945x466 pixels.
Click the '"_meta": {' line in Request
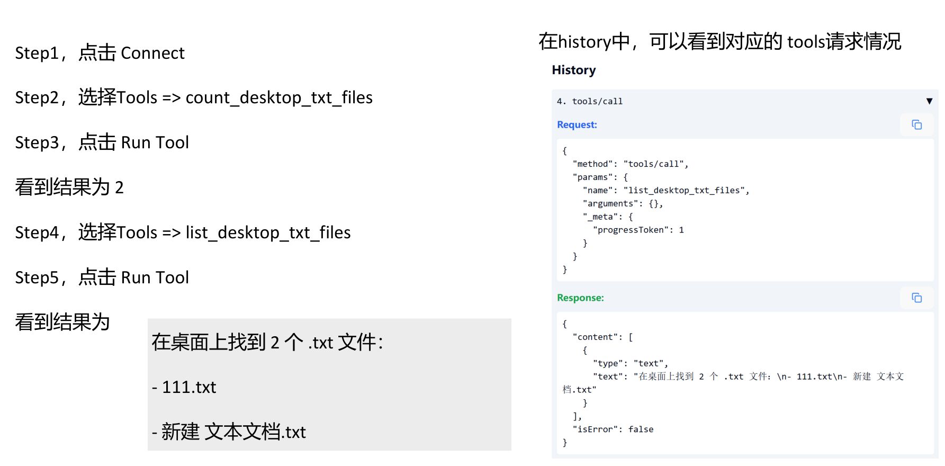pos(608,217)
